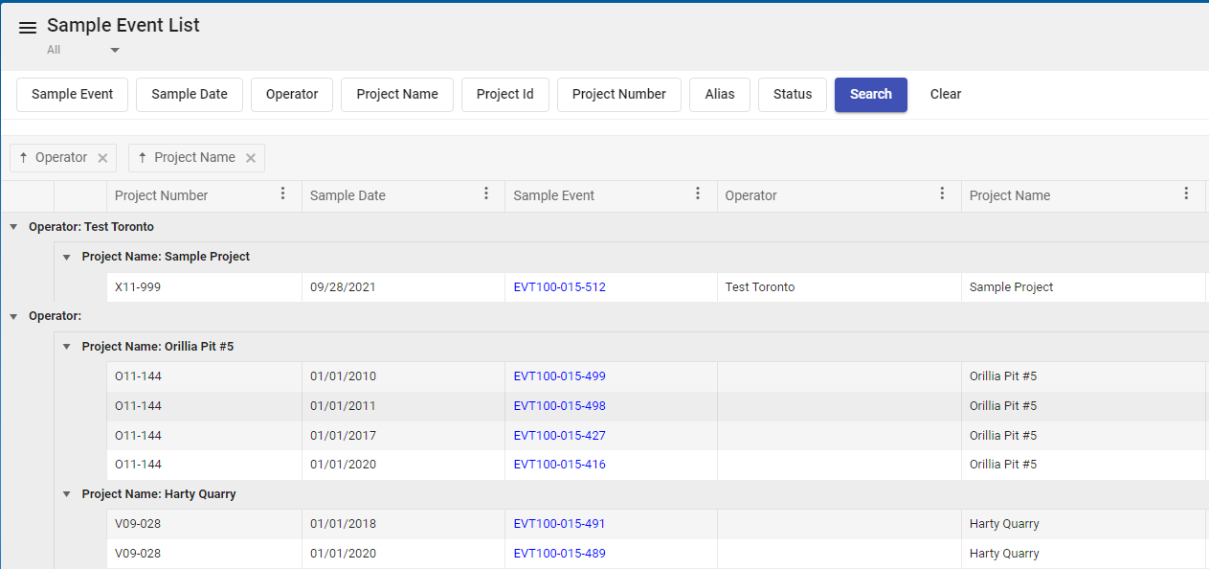Select the Status filter button

[x=792, y=95]
